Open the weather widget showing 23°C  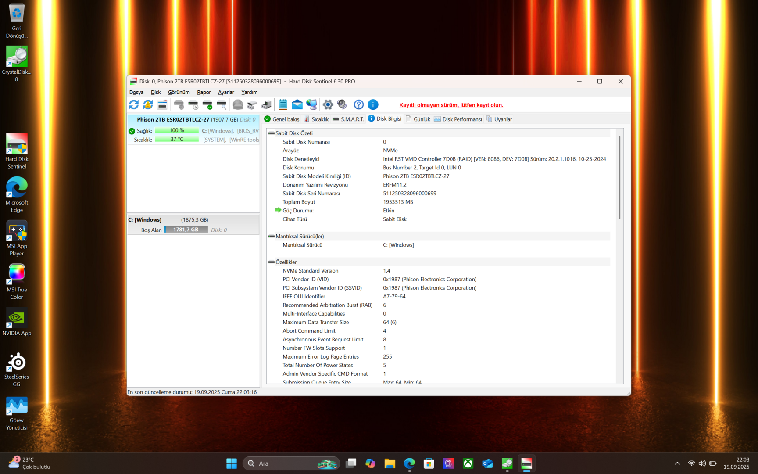(x=29, y=463)
